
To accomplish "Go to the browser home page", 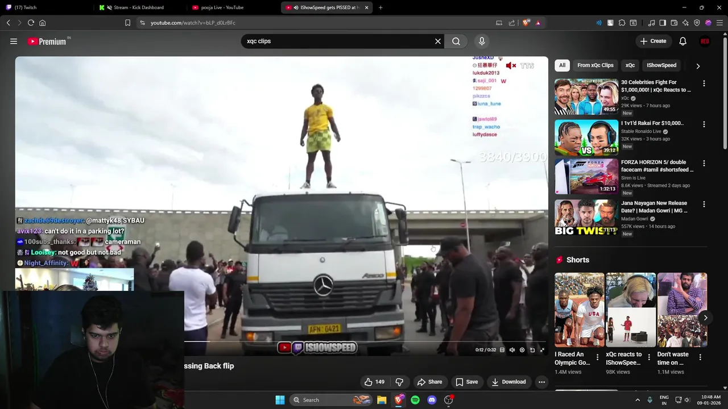I will tap(42, 23).
